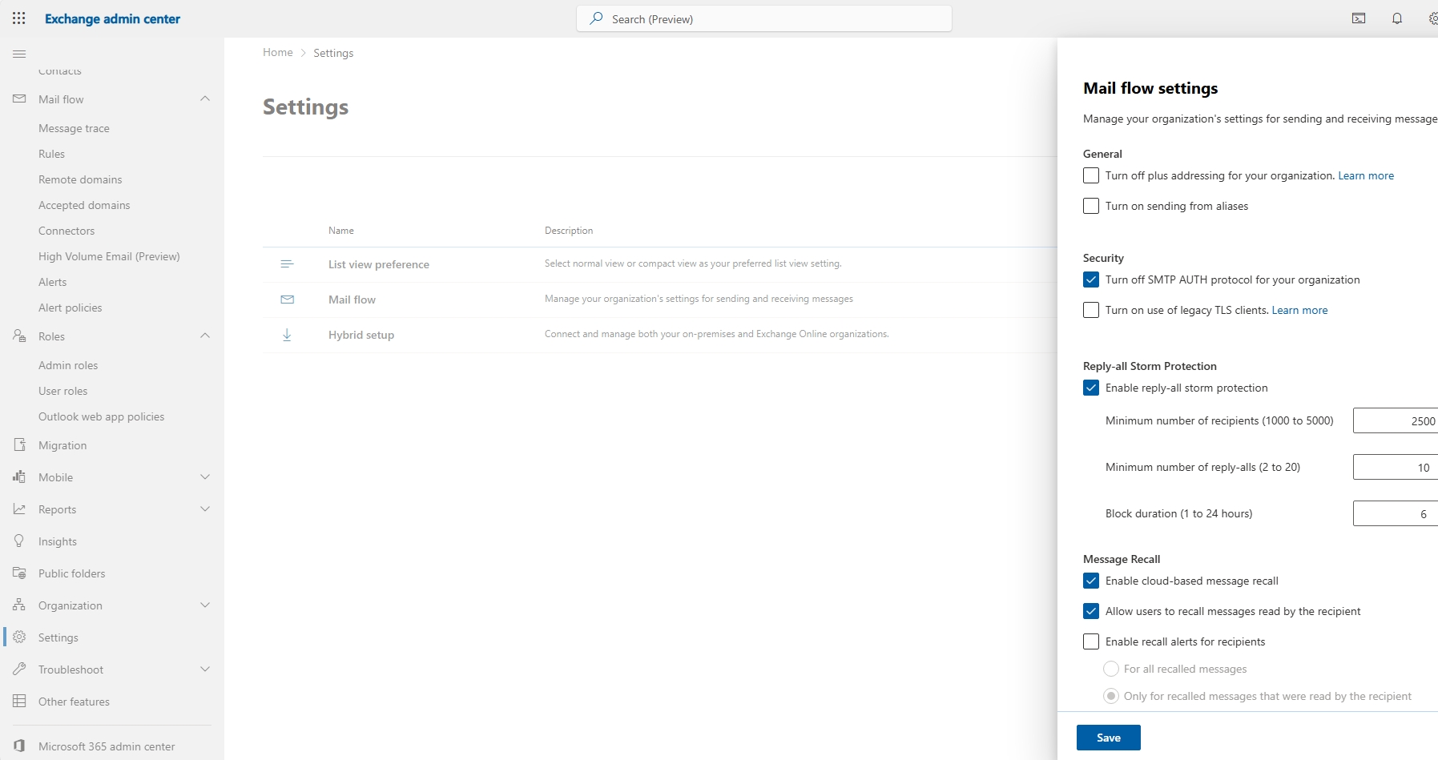1438x760 pixels.
Task: Go to Rules under Mail flow
Action: [x=51, y=154]
